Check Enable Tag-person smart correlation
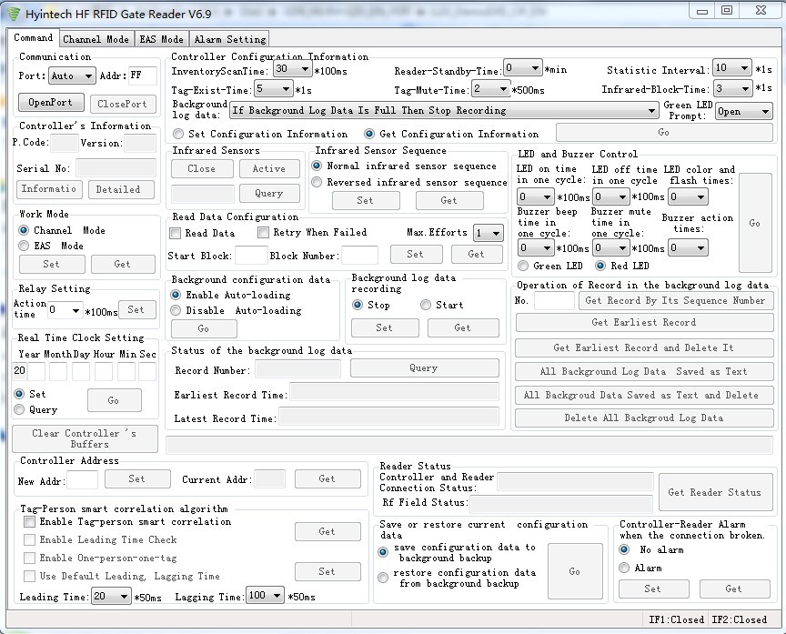 128,522
